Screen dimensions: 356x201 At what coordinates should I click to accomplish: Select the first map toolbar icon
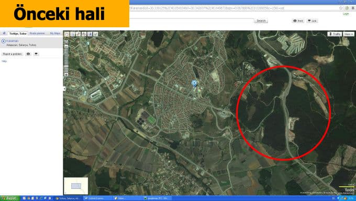point(67,34)
